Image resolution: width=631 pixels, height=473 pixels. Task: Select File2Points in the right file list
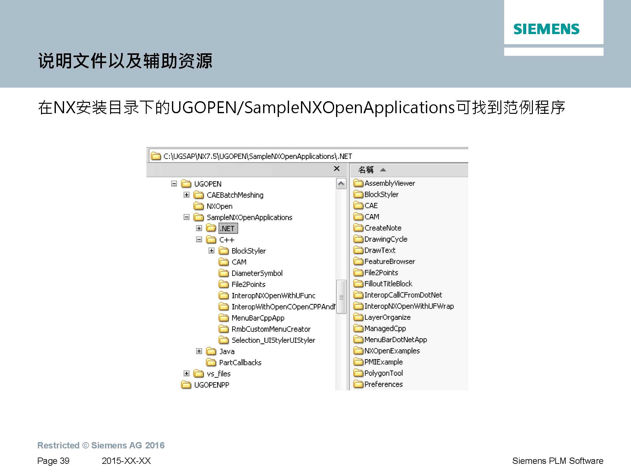[x=381, y=273]
